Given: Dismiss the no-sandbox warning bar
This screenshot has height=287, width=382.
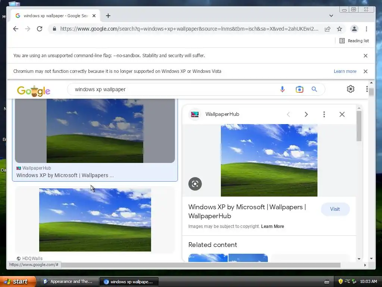Looking at the screenshot, I should tap(366, 56).
